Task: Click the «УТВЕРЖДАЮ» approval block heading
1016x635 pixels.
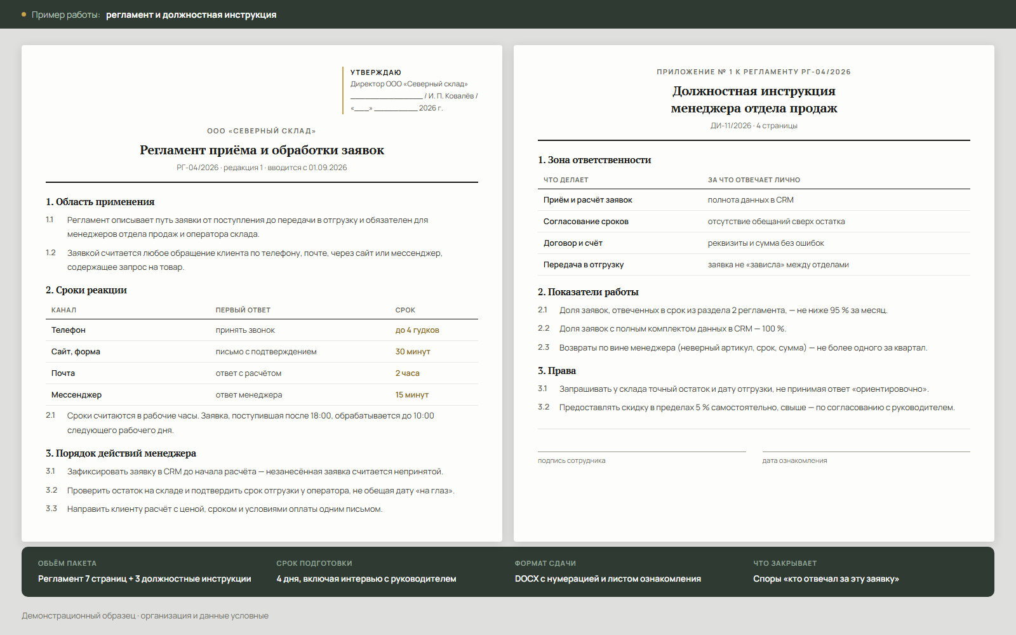Action: click(376, 72)
